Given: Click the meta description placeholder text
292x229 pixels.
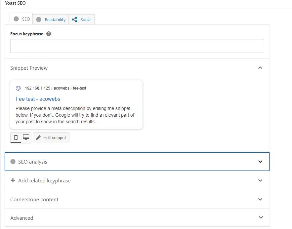Looking at the screenshot, I should pyautogui.click(x=75, y=115).
